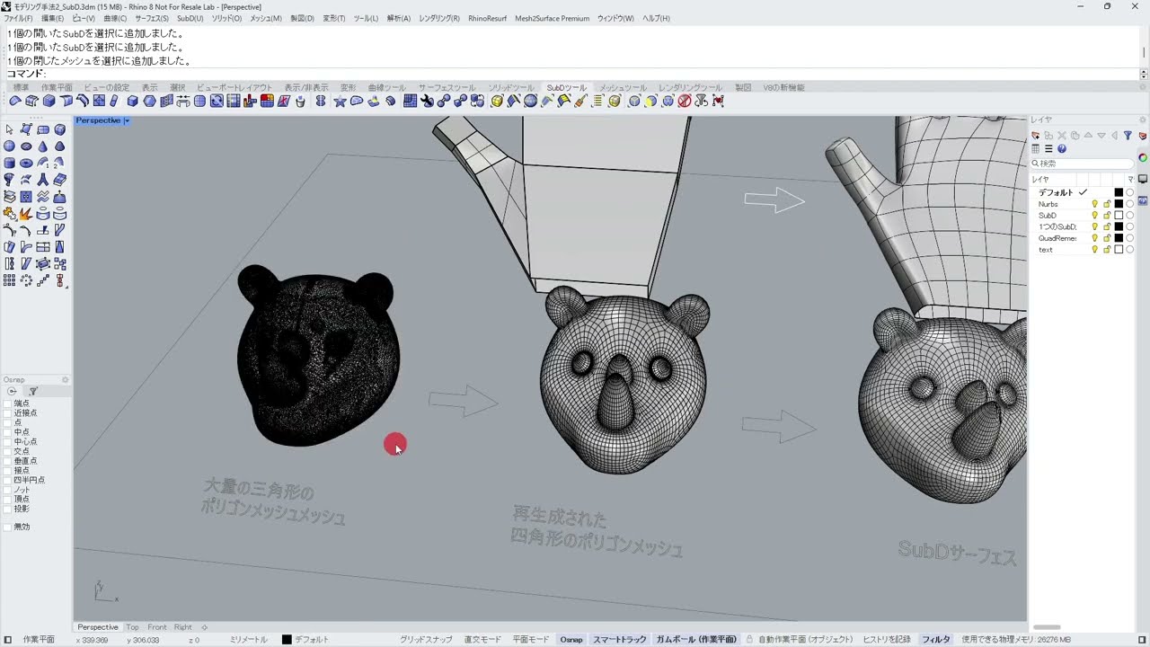Change the color swatch of the text layer
The height and width of the screenshot is (647, 1150).
tap(1119, 250)
